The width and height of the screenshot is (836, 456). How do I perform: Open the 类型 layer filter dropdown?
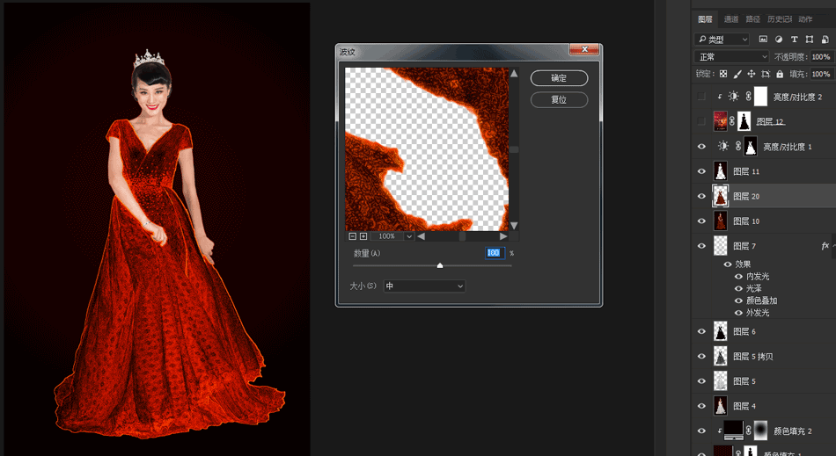[722, 40]
